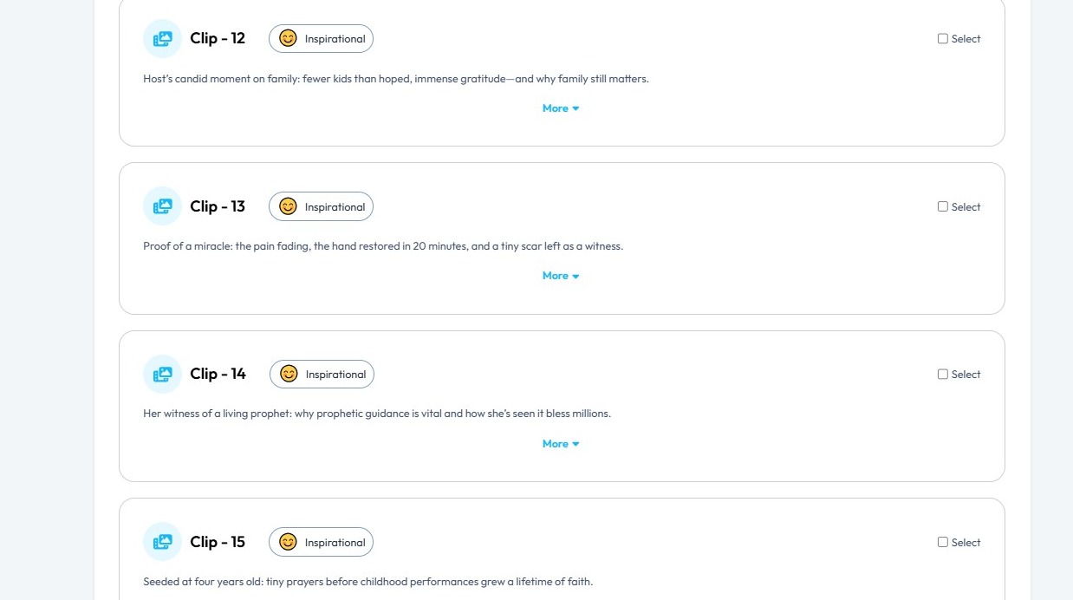Show more details for Clip 14

point(560,444)
